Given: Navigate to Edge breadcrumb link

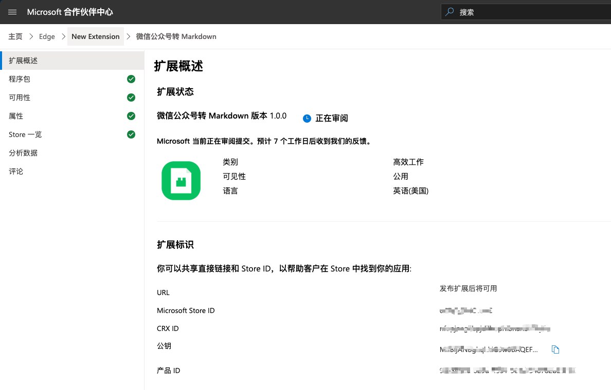Looking at the screenshot, I should point(47,36).
